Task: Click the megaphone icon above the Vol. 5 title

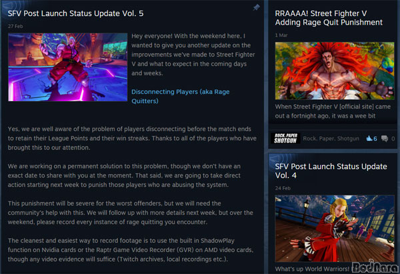Action: coord(9,5)
